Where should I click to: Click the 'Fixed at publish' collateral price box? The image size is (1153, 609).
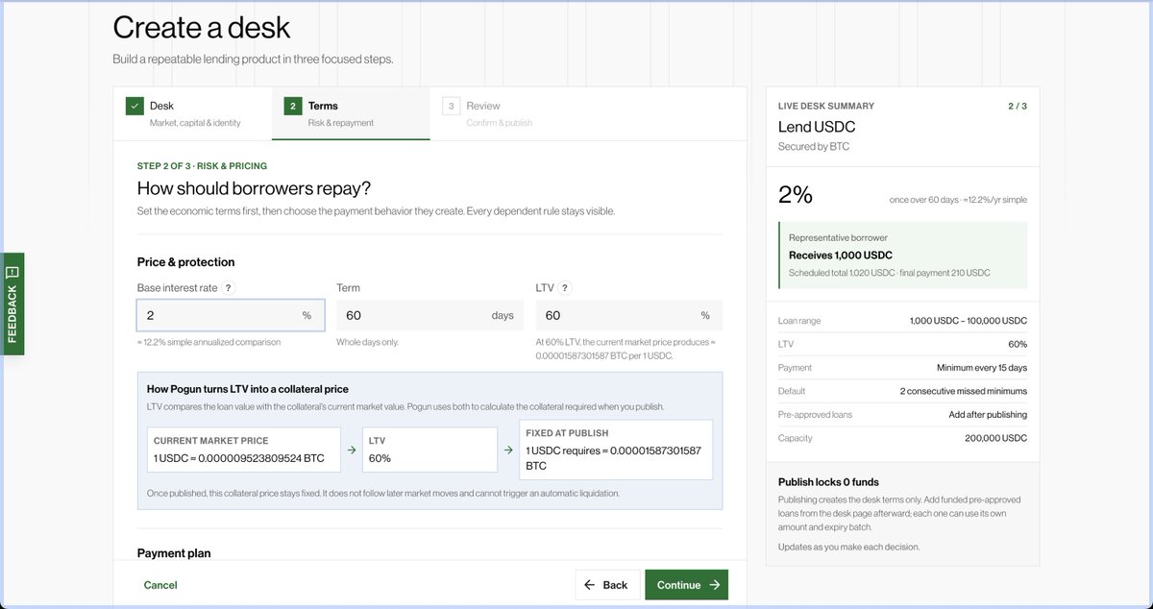tap(616, 450)
